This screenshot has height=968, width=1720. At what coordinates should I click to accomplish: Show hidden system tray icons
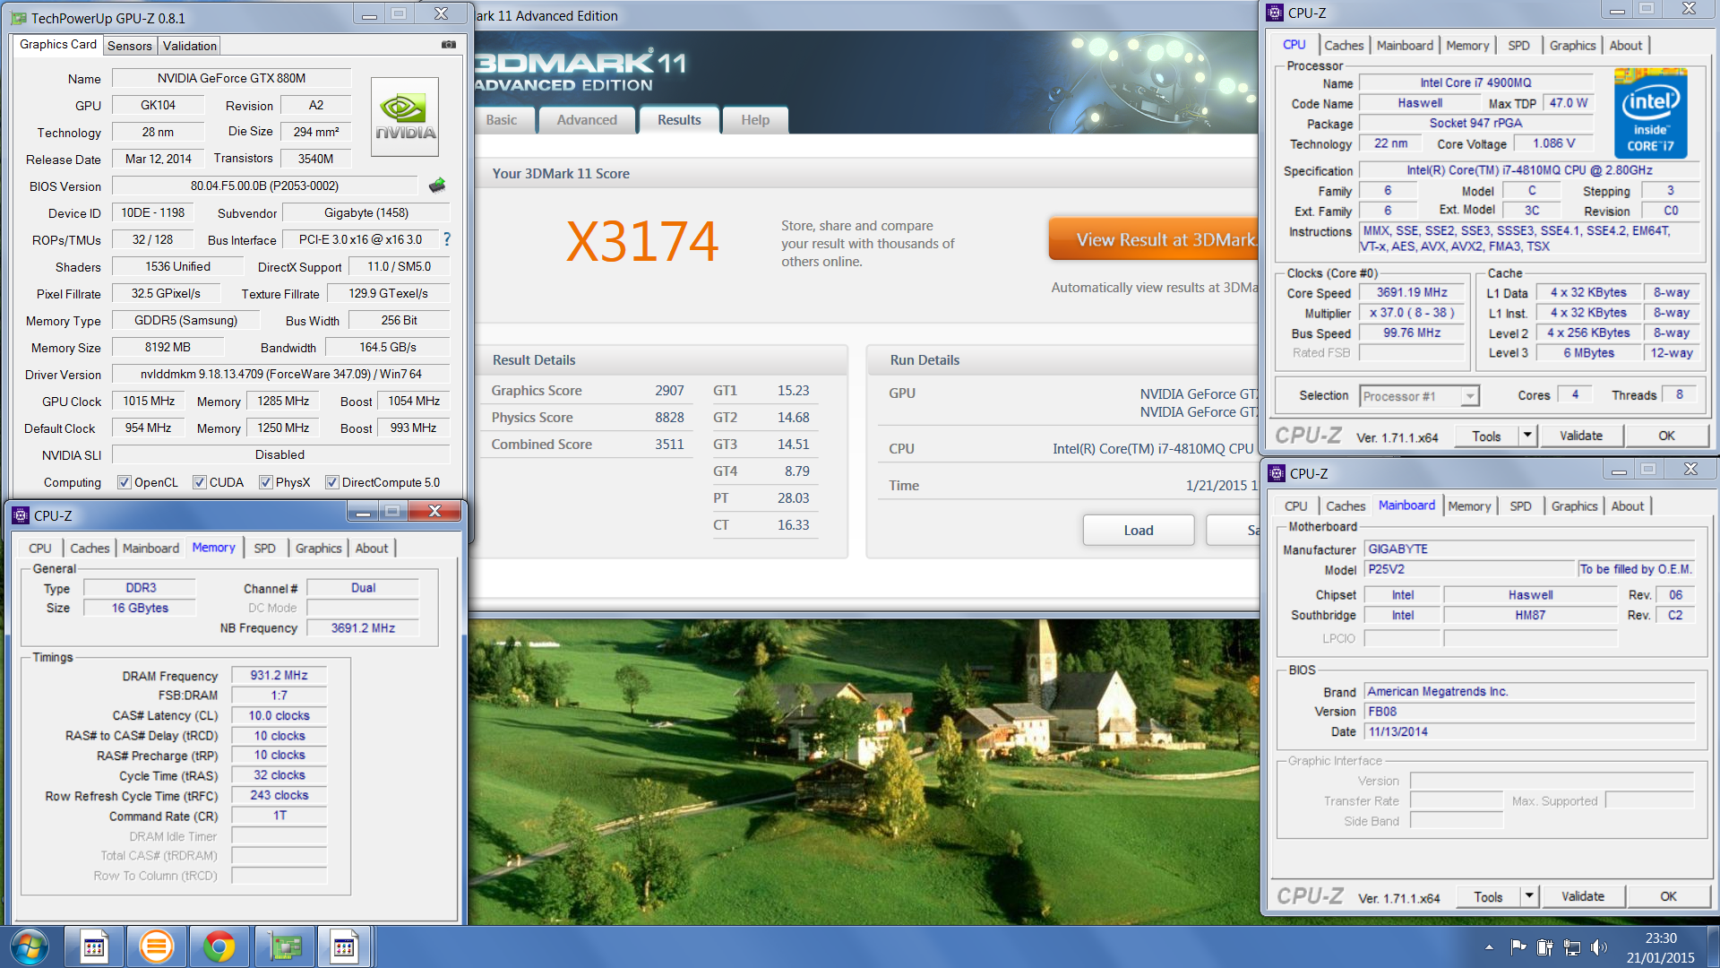pos(1489,947)
